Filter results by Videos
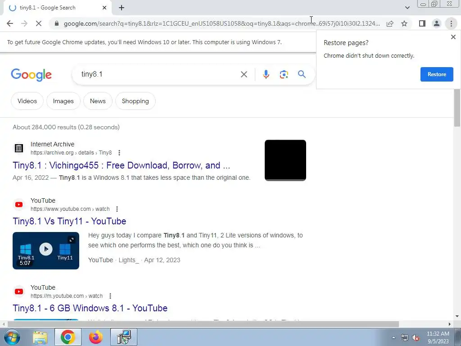The image size is (461, 346). [27, 101]
